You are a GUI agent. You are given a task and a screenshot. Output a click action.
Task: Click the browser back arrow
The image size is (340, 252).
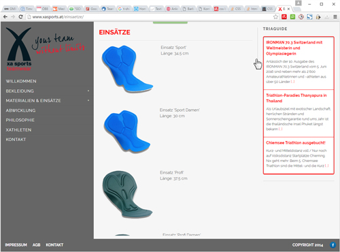5,17
